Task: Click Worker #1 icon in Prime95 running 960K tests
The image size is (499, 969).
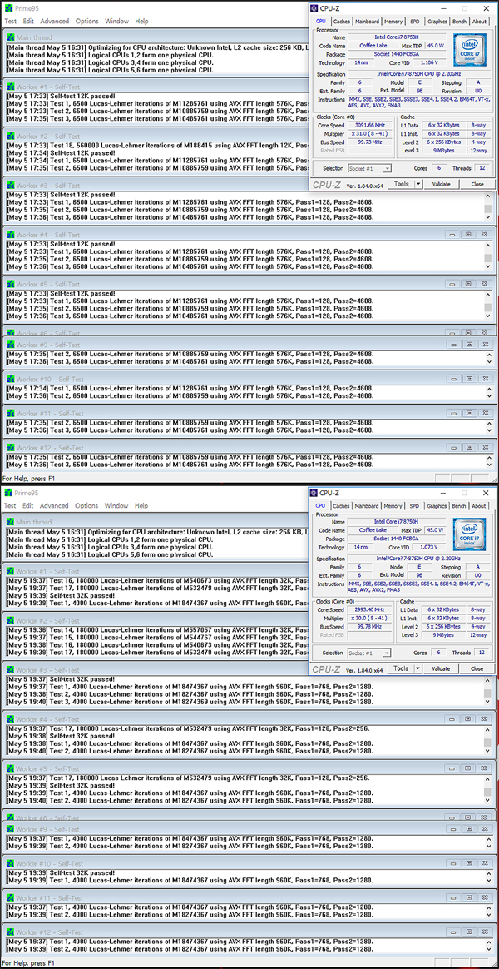Action: pyautogui.click(x=10, y=572)
